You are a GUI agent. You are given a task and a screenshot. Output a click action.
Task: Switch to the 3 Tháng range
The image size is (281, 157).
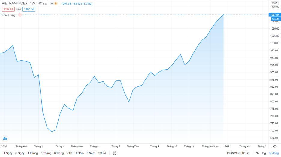tap(46, 153)
